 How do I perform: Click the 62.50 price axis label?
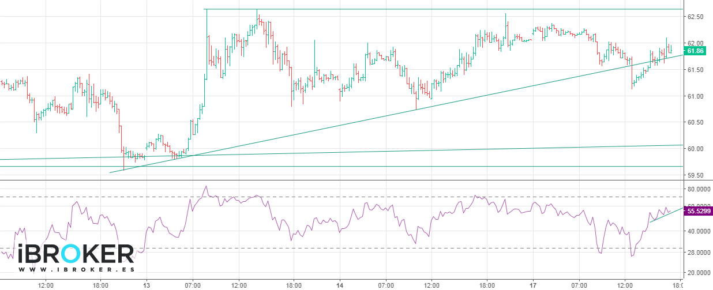point(695,17)
